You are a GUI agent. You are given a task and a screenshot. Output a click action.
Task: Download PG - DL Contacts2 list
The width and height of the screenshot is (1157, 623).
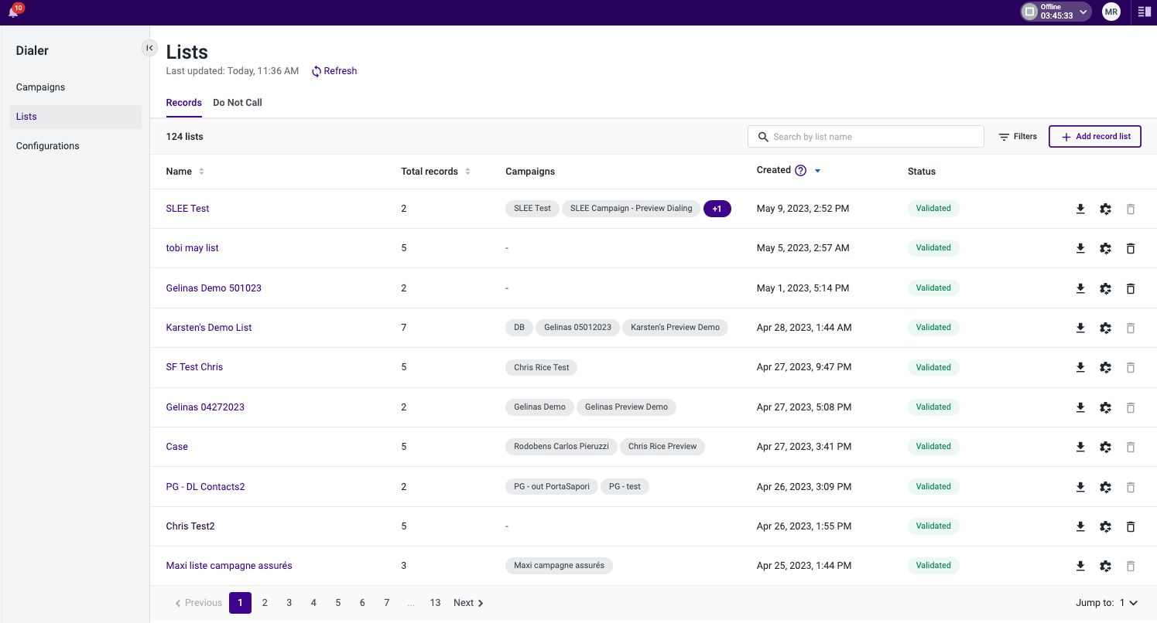(x=1080, y=487)
